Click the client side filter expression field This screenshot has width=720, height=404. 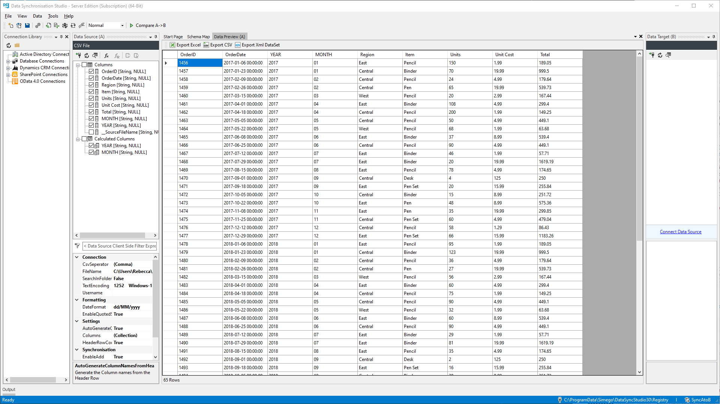coord(120,246)
